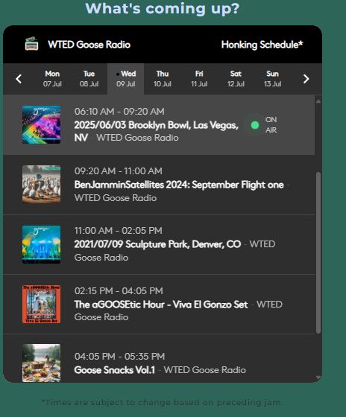Screen dimensions: 346x417
Task: Click the Honking Schedule* heading link
Action: click(262, 45)
